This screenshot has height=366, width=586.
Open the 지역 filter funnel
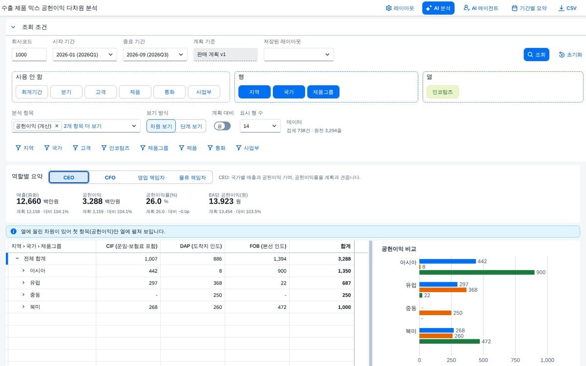(x=19, y=148)
